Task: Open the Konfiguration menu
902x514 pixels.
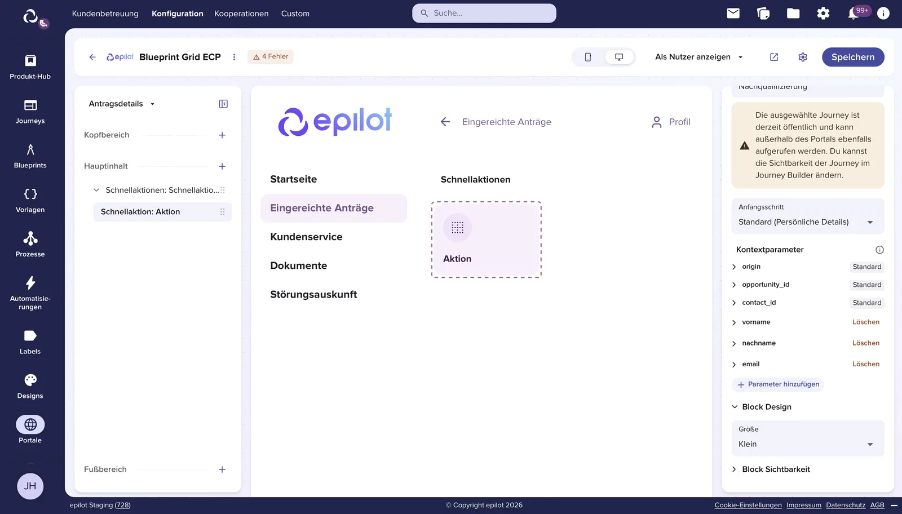Action: coord(178,14)
